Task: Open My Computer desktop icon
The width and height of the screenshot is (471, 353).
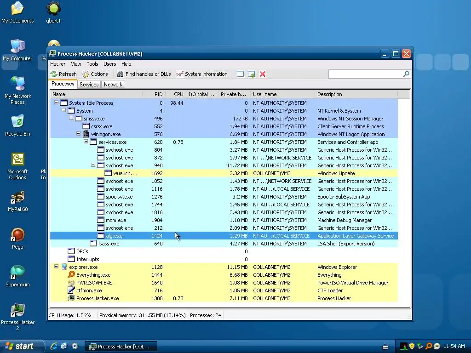Action: point(17,50)
